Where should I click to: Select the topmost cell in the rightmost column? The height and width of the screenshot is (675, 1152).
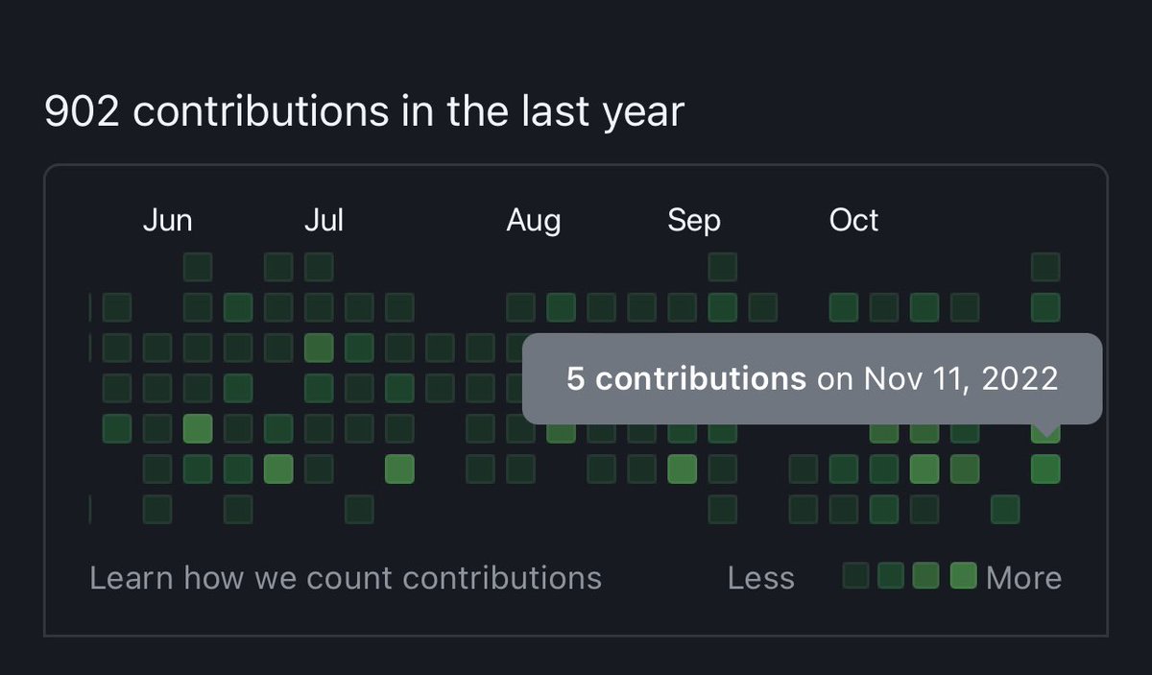pos(1045,267)
